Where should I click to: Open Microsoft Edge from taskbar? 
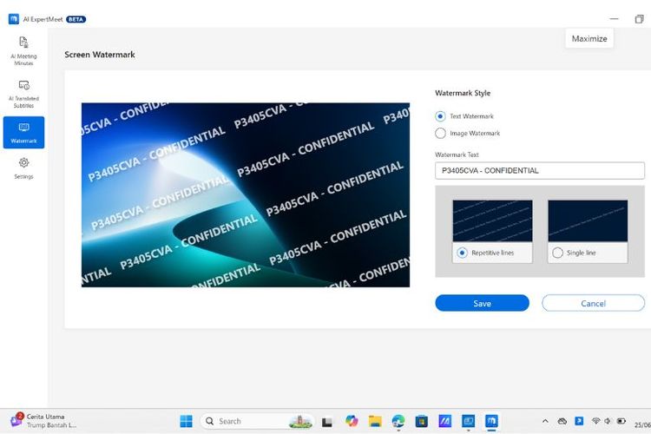pos(398,421)
